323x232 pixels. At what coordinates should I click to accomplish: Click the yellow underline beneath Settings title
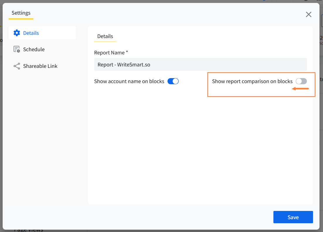tap(21, 19)
